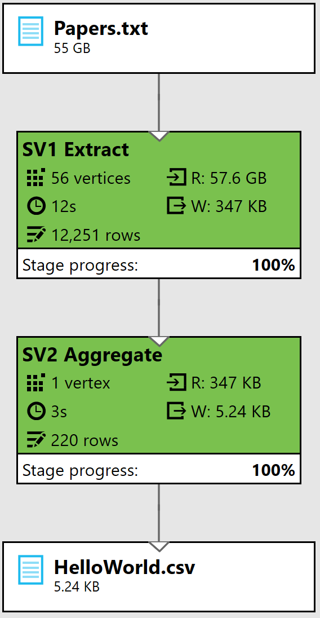Click the rows-written icon next to 12,251 rows

point(36,235)
